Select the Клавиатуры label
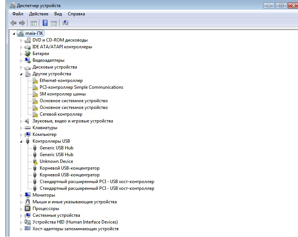The image size is (298, 237). pyautogui.click(x=45, y=128)
